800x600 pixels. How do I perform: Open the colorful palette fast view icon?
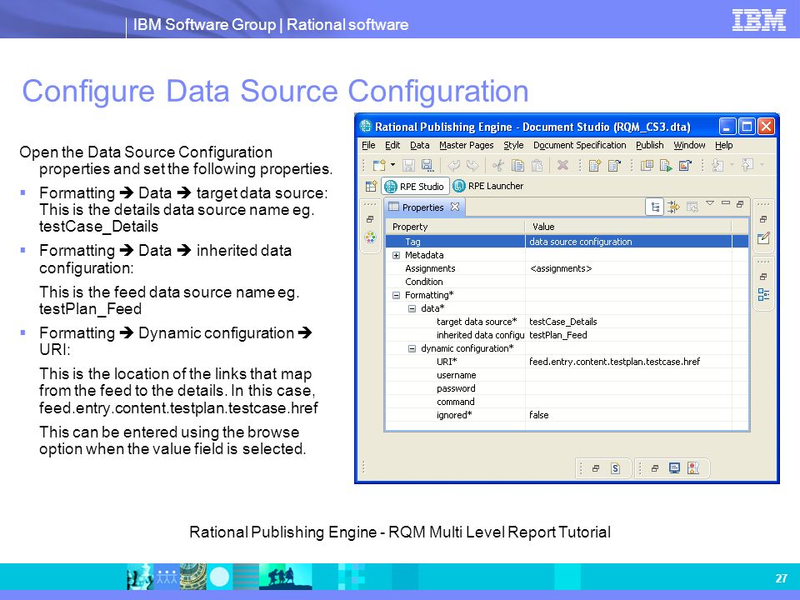click(x=370, y=237)
